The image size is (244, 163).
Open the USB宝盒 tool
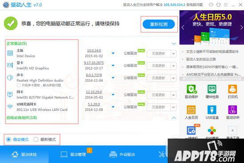212,110
